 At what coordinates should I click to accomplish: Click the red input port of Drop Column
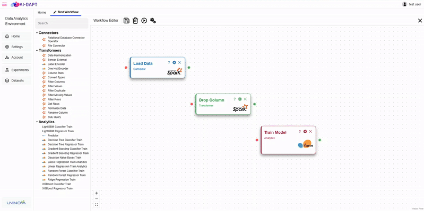click(x=192, y=104)
